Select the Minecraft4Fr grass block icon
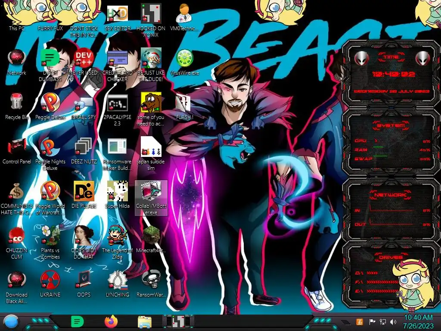Image resolution: width=441 pixels, height=331 pixels. (151, 240)
